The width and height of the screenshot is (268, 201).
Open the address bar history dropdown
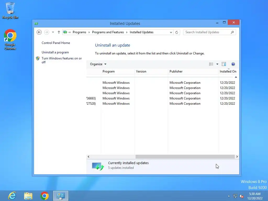(171, 32)
